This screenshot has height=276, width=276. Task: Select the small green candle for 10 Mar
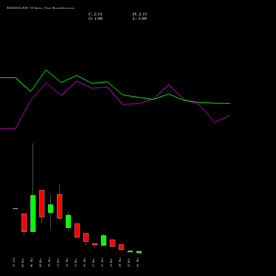51,209
